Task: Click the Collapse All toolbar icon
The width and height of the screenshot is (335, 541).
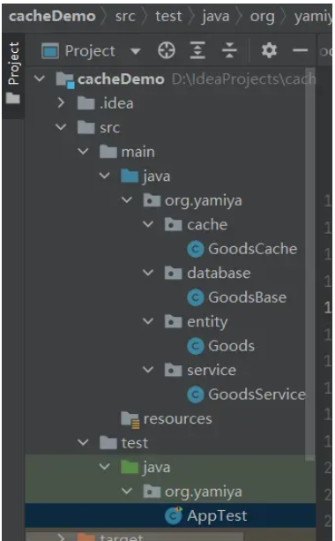Action: (229, 50)
